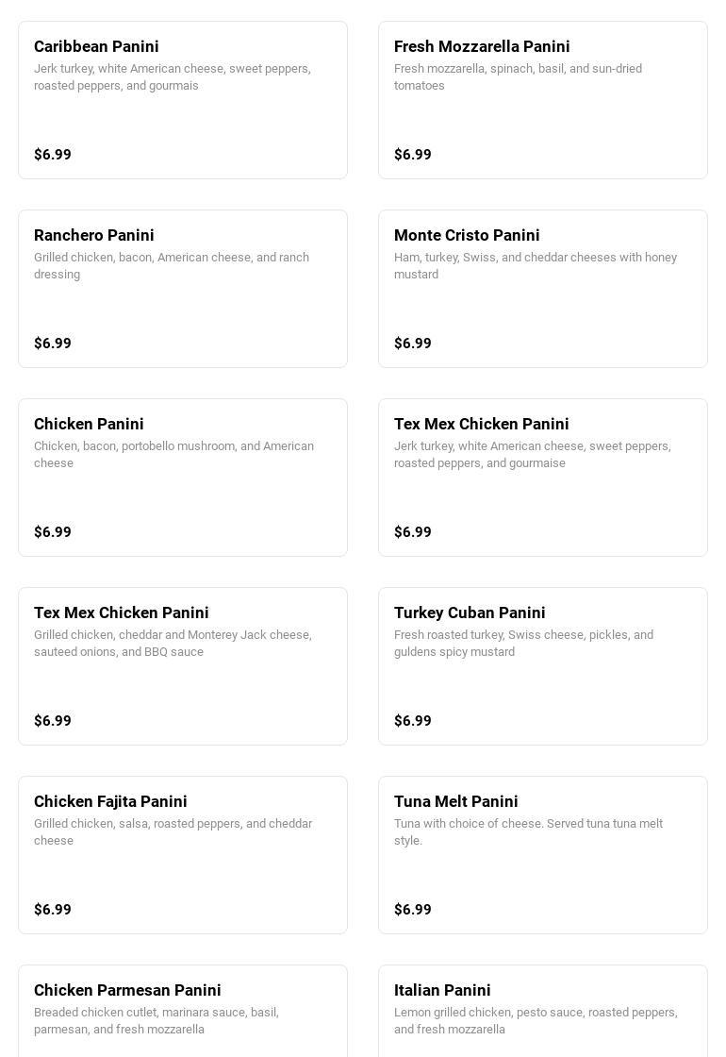Choose the Tuna Melt Panini card

(x=543, y=855)
